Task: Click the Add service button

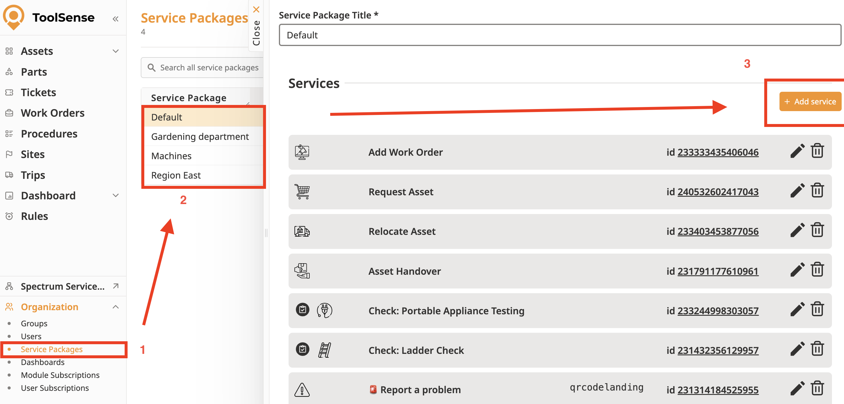Action: [x=810, y=101]
